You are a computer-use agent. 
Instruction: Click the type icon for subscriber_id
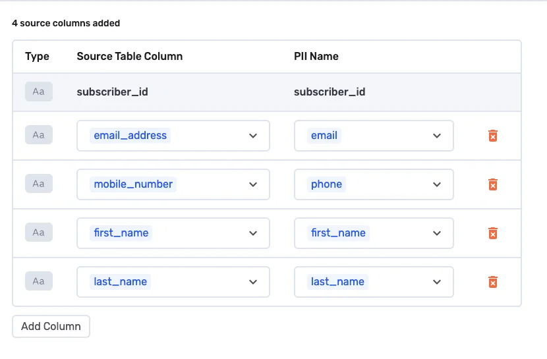click(38, 92)
